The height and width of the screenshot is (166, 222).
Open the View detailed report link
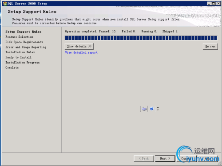[x=81, y=52]
